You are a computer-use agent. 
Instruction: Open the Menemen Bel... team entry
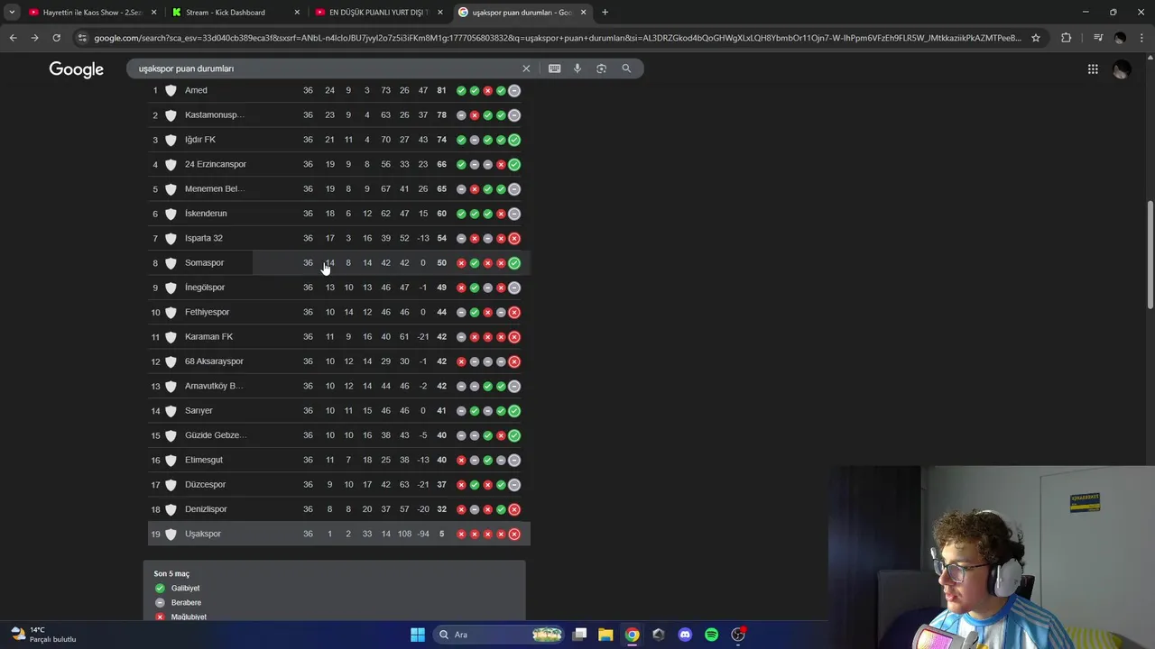pyautogui.click(x=215, y=189)
